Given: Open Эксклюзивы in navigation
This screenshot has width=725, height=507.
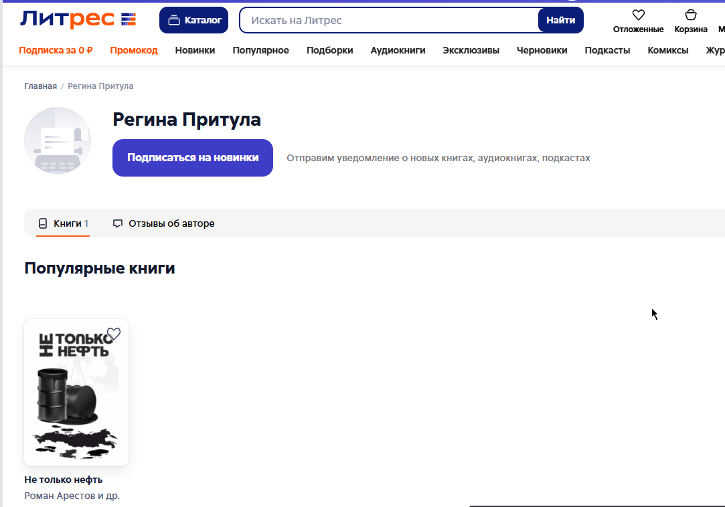Looking at the screenshot, I should pyautogui.click(x=471, y=50).
